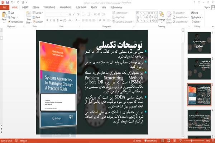Switch to the ANIMATIONS tab
Viewport: 215px width, 143px height.
[x=66, y=8]
